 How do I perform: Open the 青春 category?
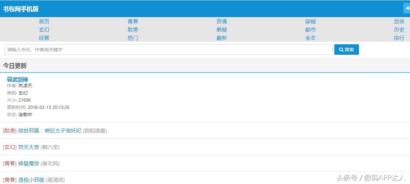tap(133, 21)
